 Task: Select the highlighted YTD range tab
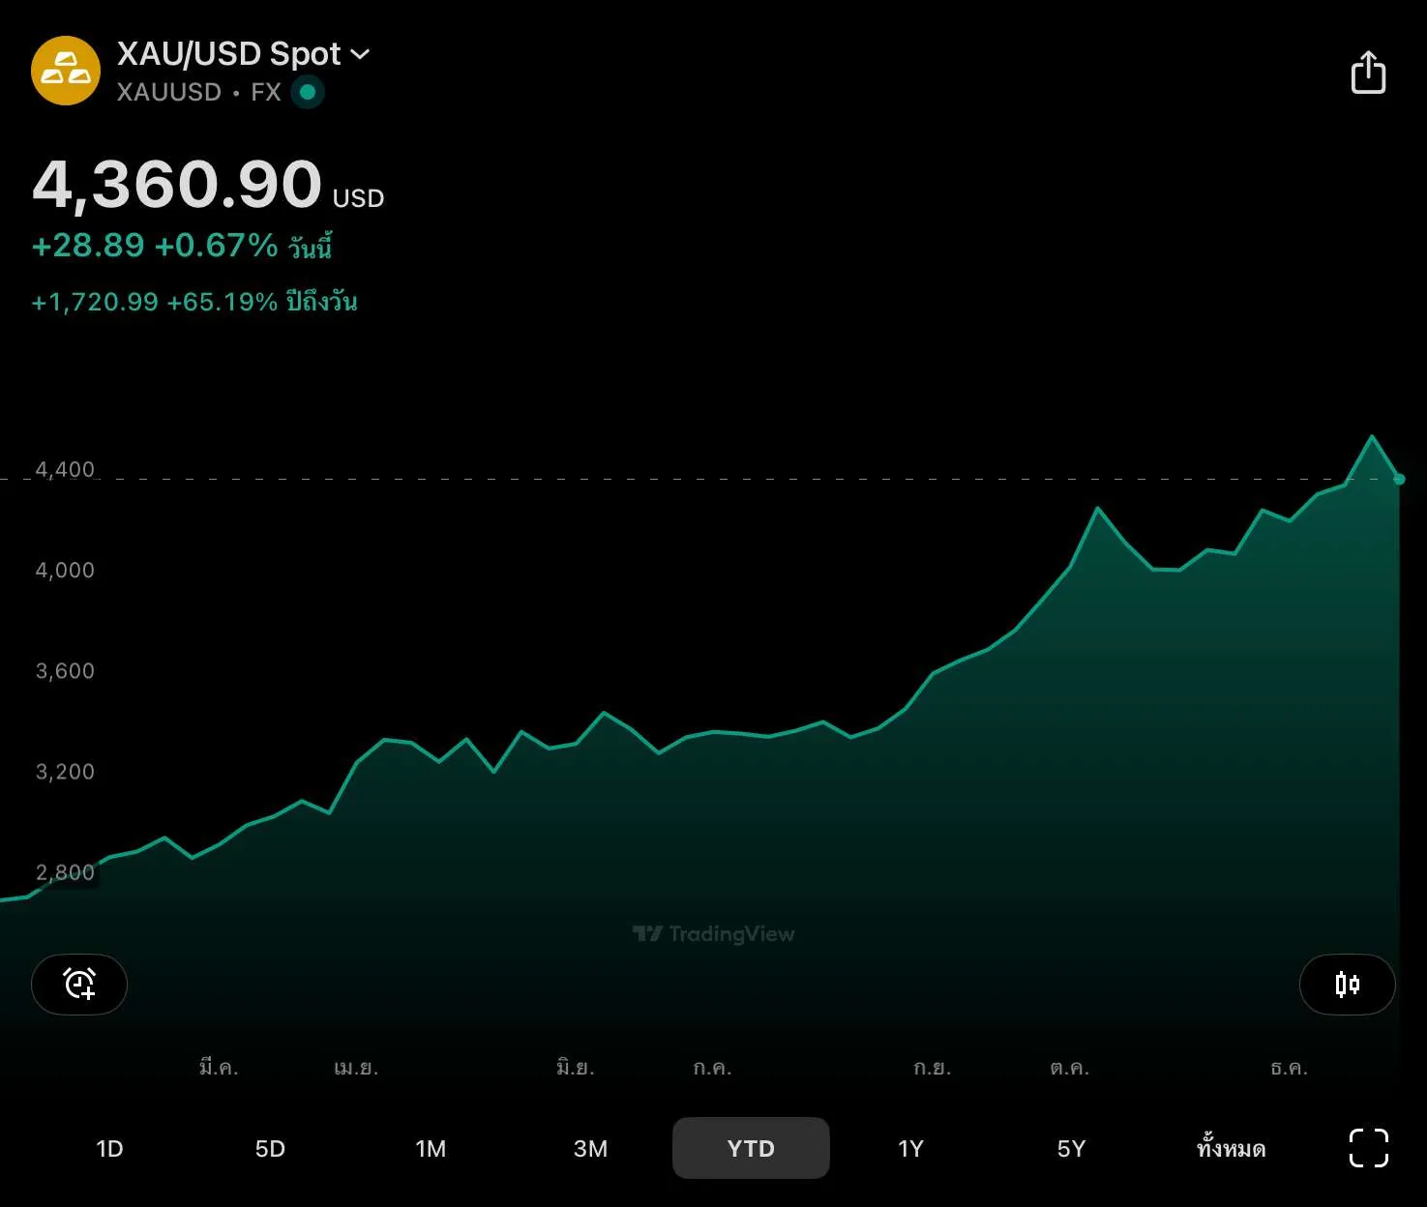tap(751, 1148)
